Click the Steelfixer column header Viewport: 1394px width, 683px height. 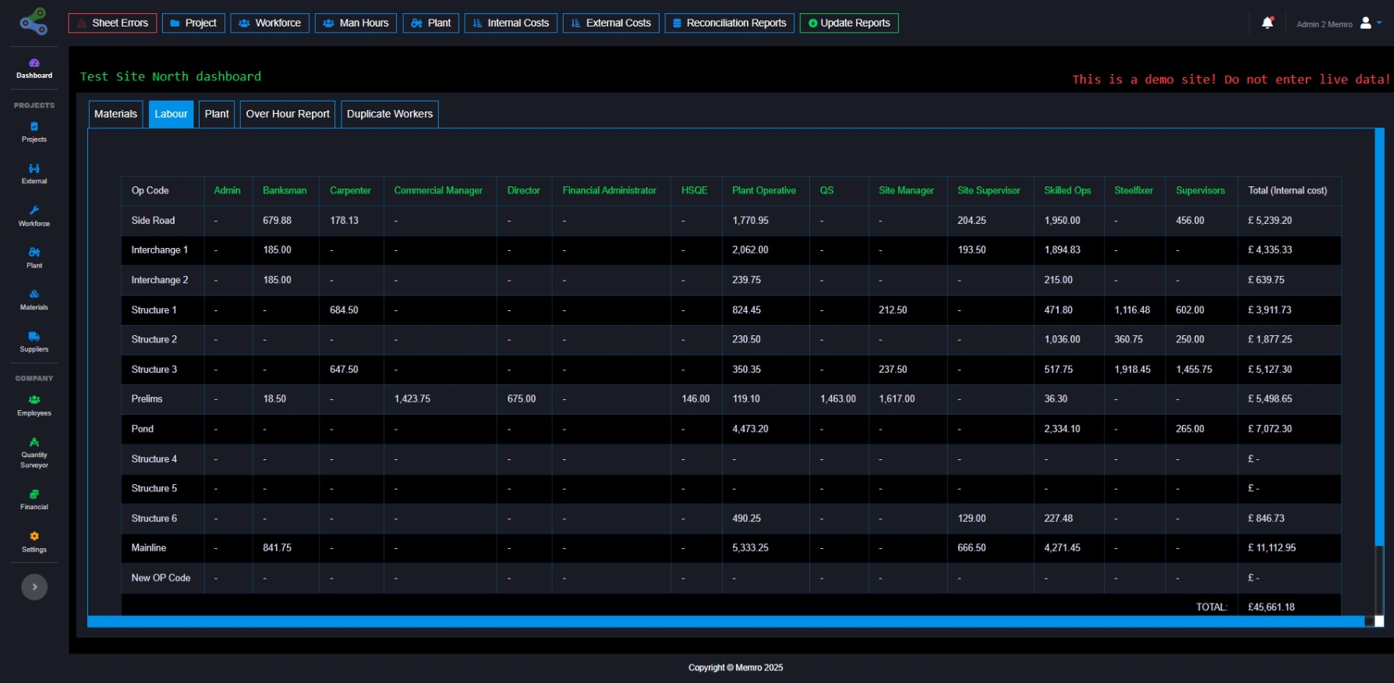tap(1134, 190)
